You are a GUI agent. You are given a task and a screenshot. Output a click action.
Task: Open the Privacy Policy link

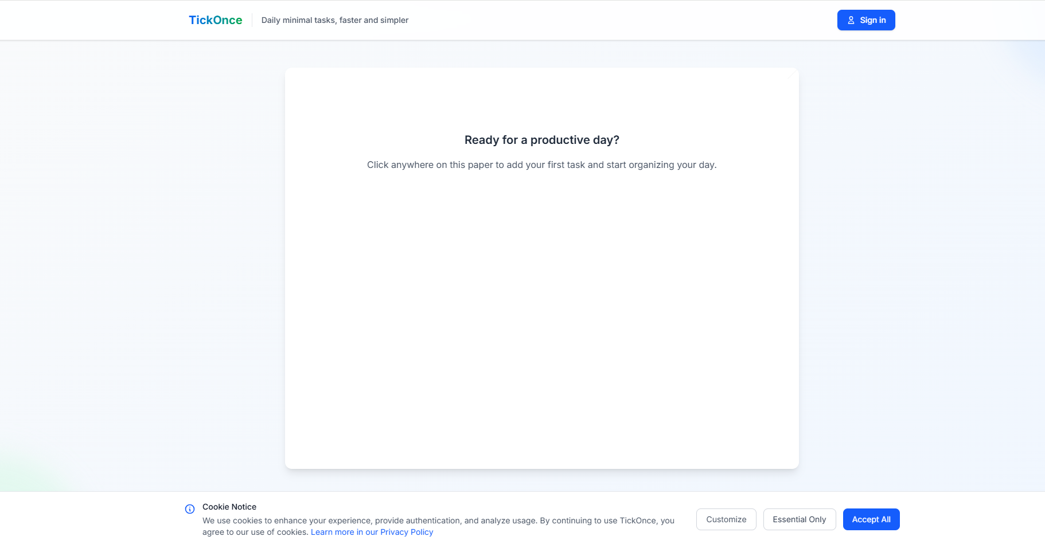point(372,531)
